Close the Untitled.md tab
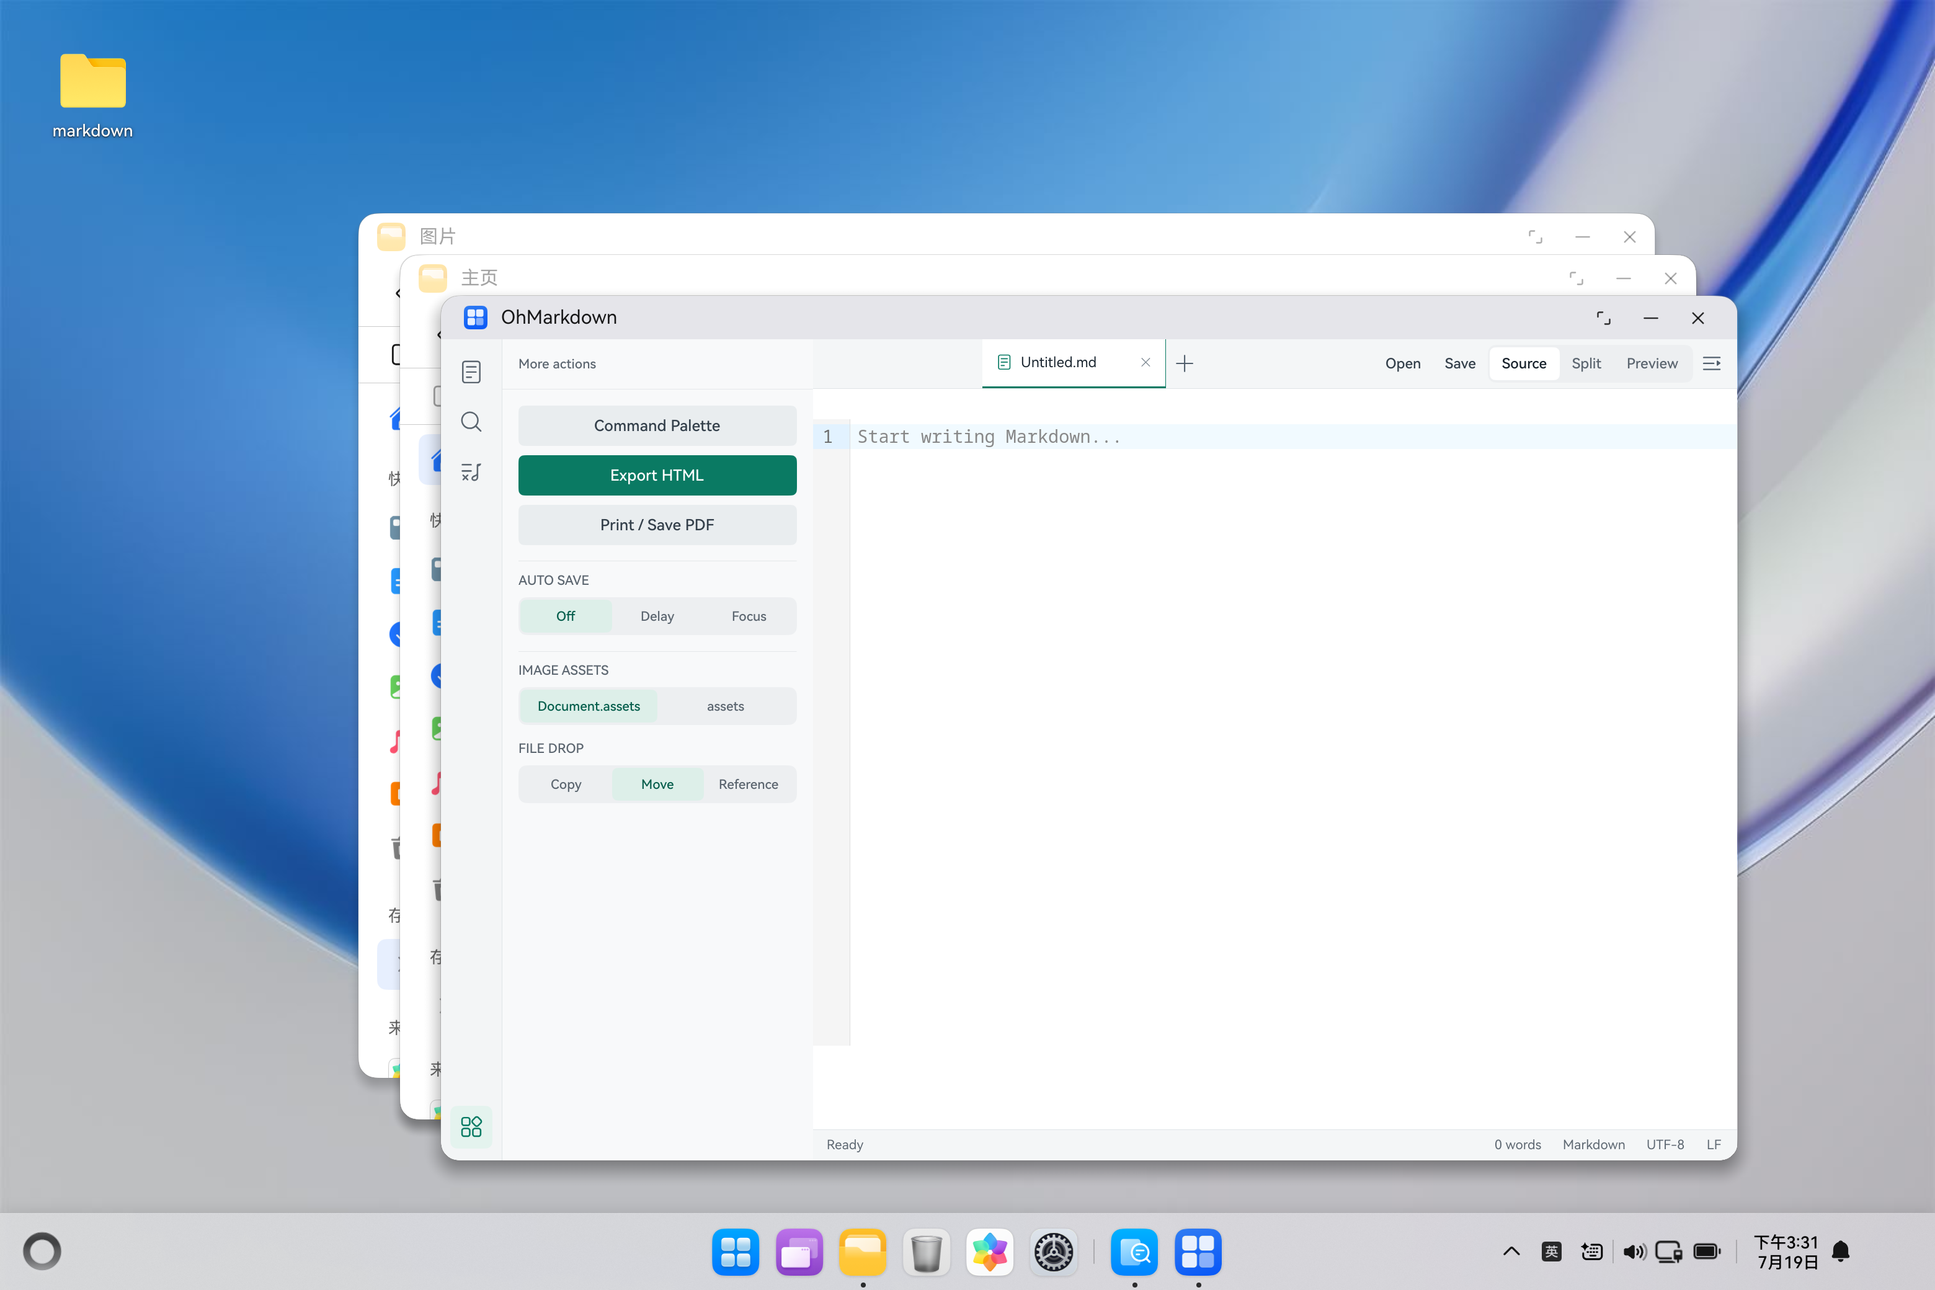 click(x=1145, y=362)
